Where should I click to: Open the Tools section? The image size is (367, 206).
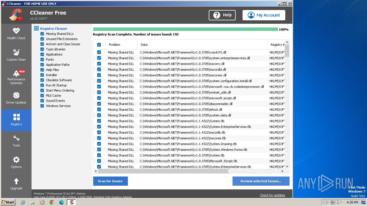coord(16,141)
